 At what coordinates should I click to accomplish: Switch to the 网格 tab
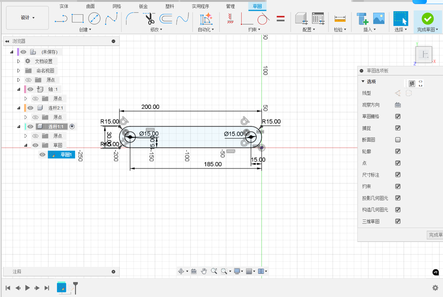click(x=117, y=6)
